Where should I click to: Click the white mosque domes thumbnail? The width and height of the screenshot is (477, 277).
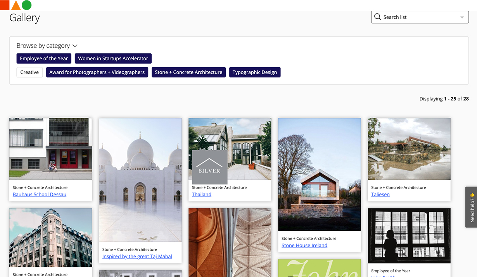[140, 180]
